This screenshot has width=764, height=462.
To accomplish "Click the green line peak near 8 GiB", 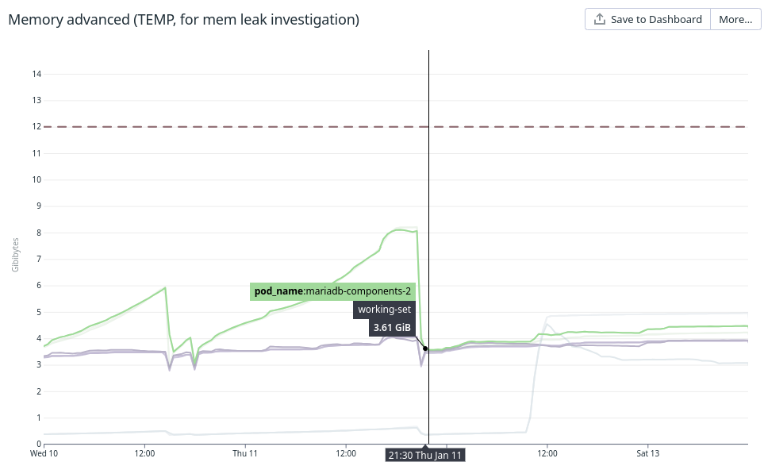I will click(401, 230).
